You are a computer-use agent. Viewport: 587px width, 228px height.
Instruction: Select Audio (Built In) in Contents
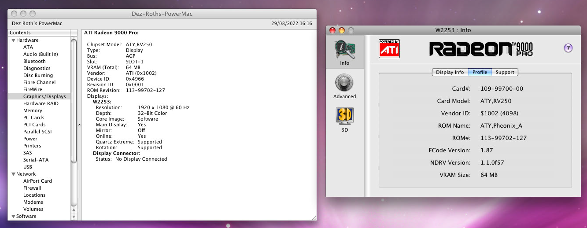(x=41, y=54)
